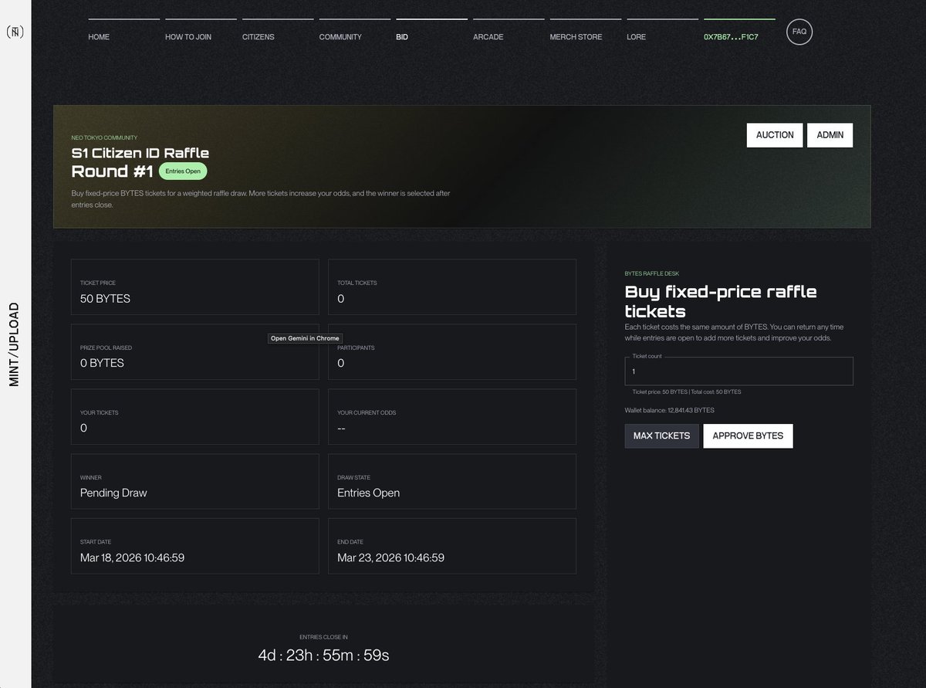
Task: Focus the Ticket count input field
Action: click(739, 371)
